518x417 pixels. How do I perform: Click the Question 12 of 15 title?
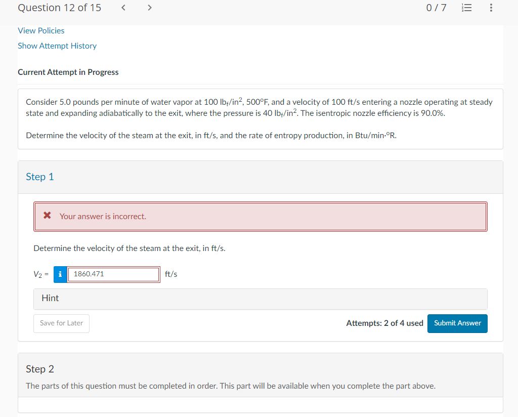coord(60,8)
